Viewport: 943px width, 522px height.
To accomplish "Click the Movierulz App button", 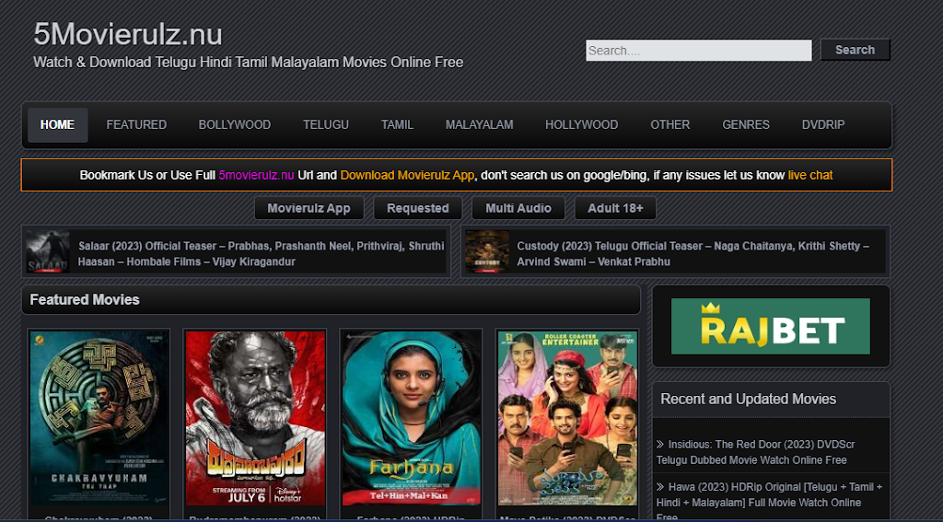I will pyautogui.click(x=309, y=208).
